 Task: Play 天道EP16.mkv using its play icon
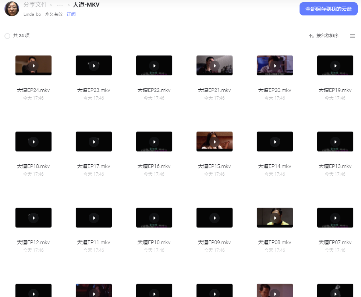154,142
